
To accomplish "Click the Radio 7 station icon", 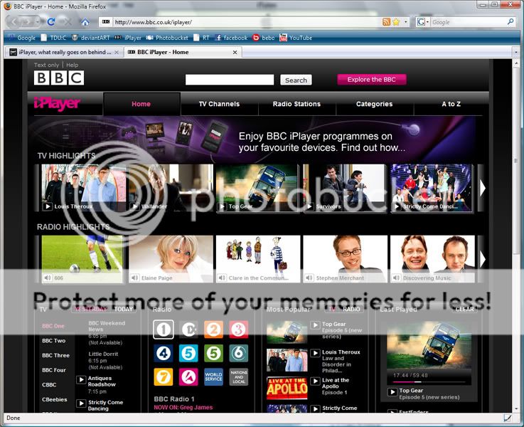I will (164, 376).
